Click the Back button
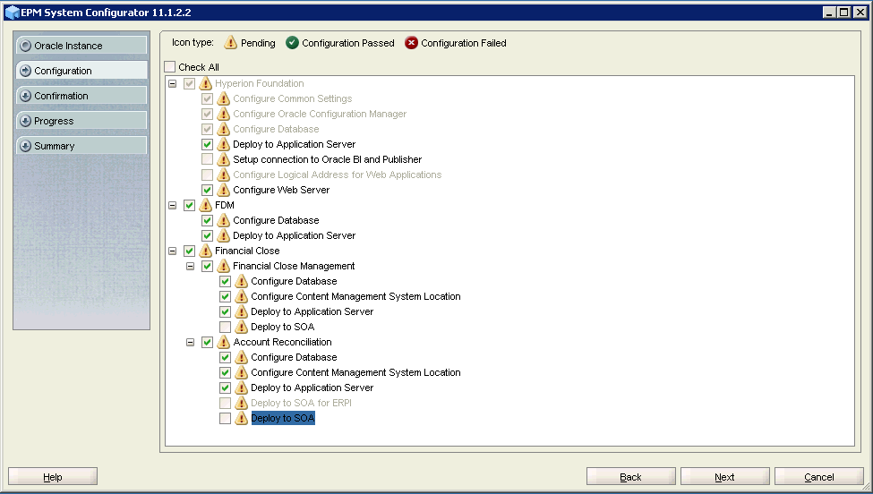This screenshot has height=494, width=873. (x=631, y=477)
